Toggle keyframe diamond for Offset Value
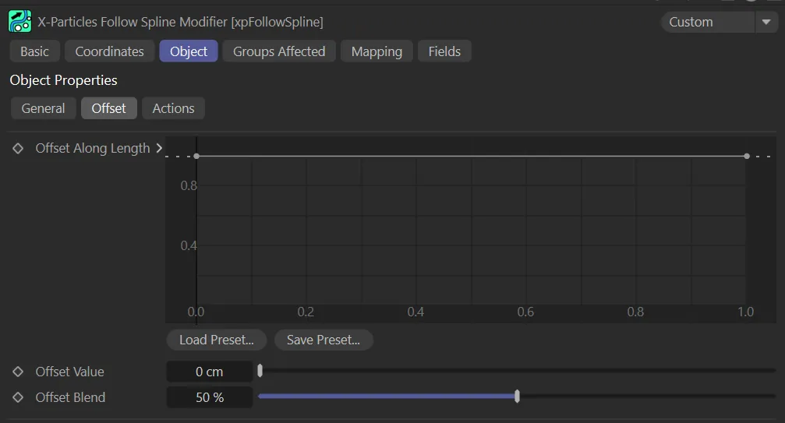 tap(18, 372)
